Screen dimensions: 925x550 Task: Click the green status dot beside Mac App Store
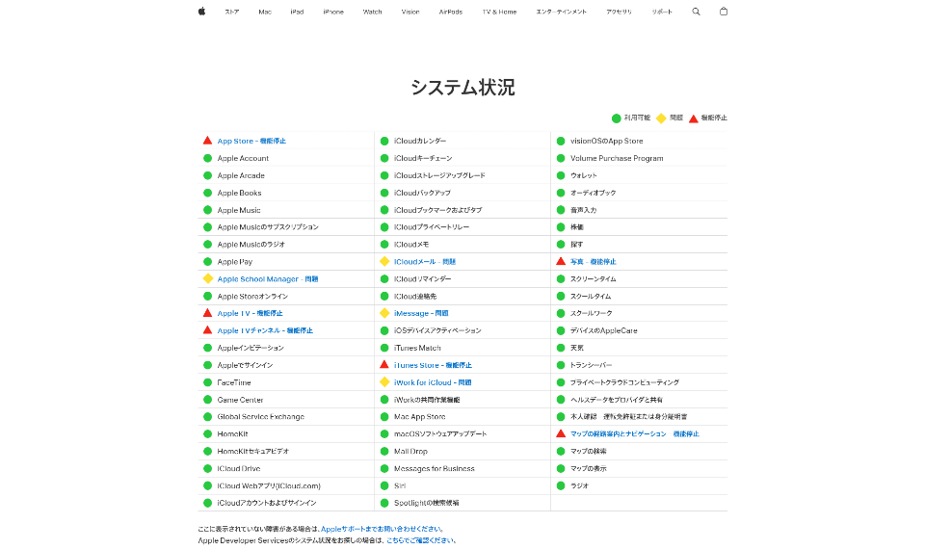(384, 417)
